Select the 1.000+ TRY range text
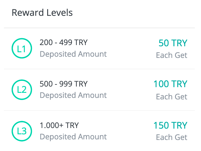 tap(59, 125)
